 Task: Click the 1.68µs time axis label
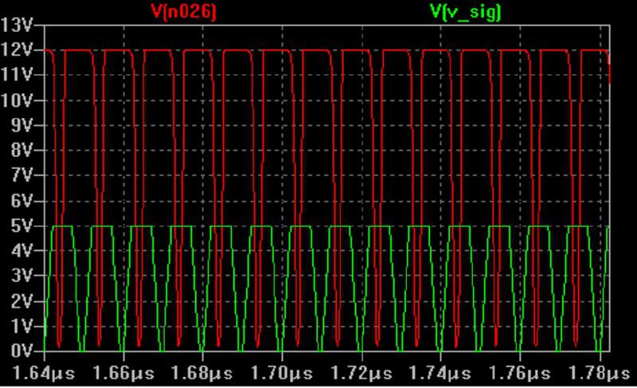202,373
